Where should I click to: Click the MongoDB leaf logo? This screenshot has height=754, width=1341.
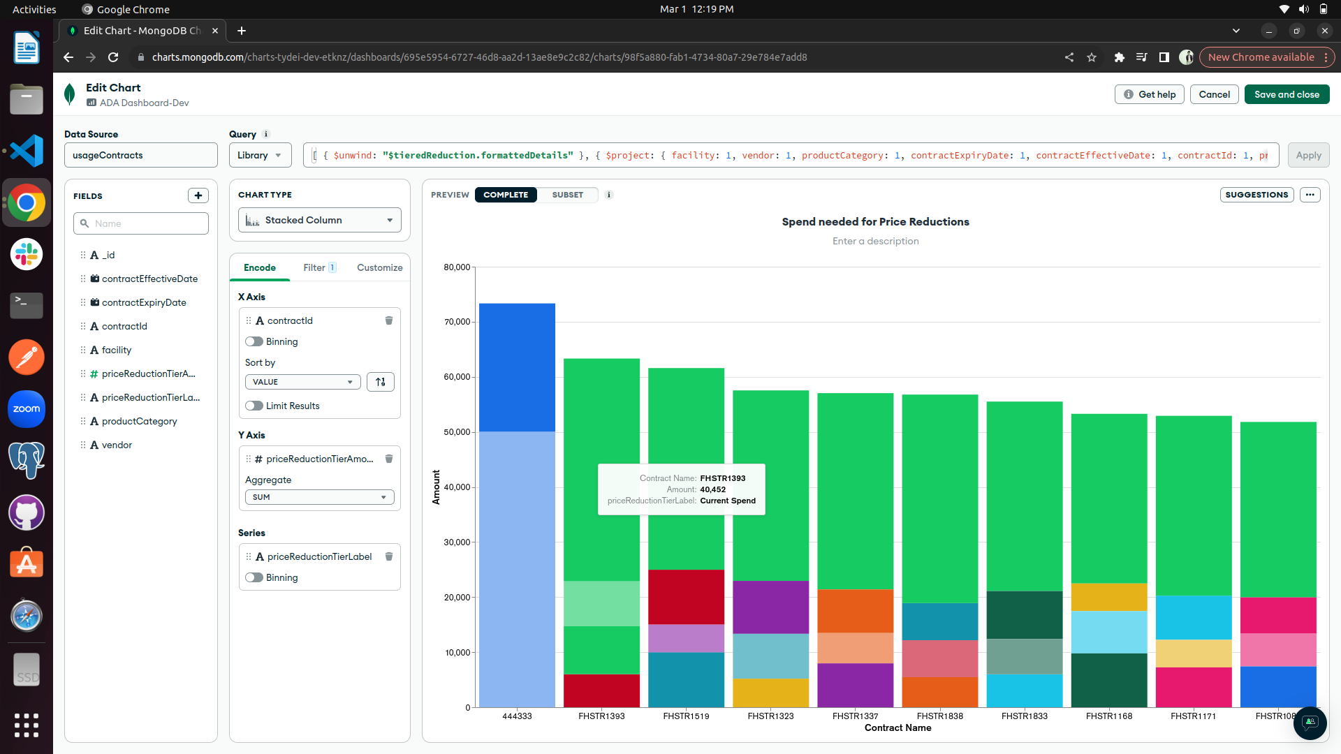tap(69, 94)
